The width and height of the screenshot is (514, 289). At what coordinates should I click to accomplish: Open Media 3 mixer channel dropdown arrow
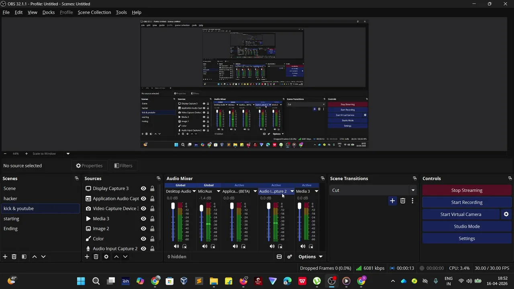click(x=316, y=191)
